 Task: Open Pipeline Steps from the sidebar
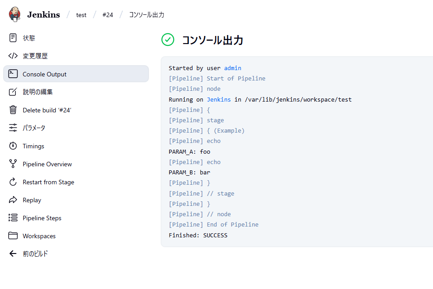(x=42, y=218)
